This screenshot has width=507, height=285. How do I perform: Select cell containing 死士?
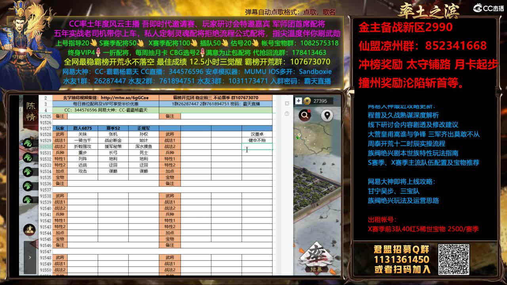click(x=143, y=153)
